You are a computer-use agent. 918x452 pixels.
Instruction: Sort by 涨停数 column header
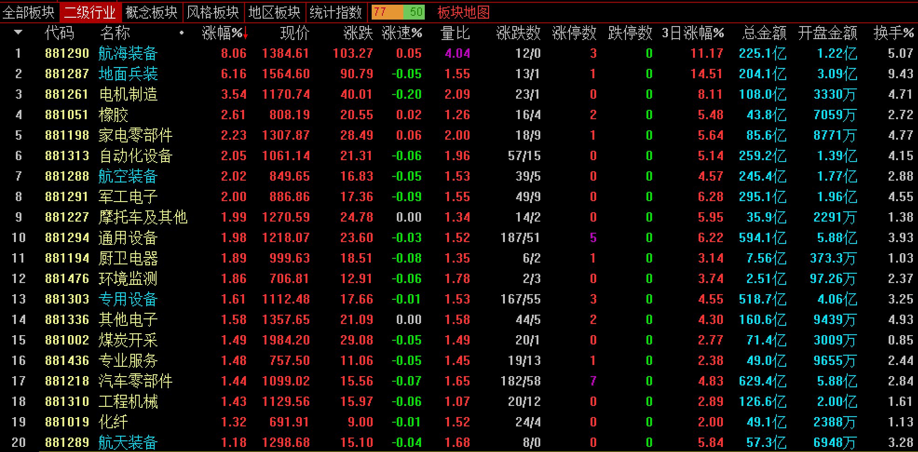(574, 33)
